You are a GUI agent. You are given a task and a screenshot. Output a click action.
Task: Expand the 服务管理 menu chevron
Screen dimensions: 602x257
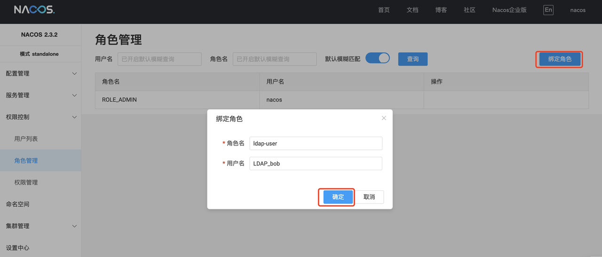pos(74,95)
